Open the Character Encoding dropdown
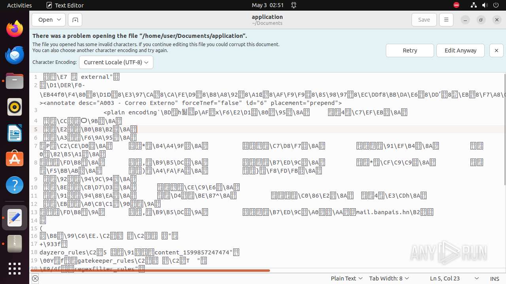The image size is (506, 284). [116, 62]
